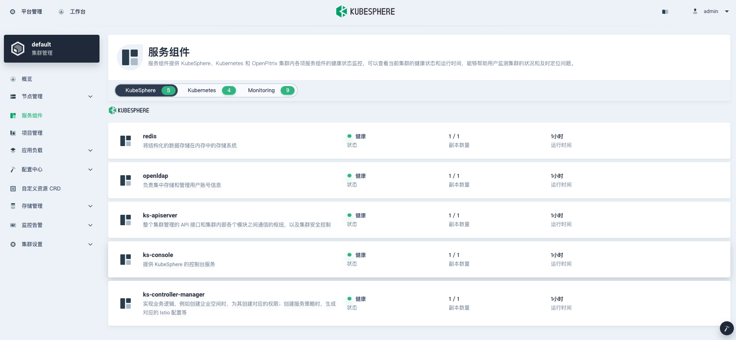Open the 概览 overview page

[x=27, y=79]
